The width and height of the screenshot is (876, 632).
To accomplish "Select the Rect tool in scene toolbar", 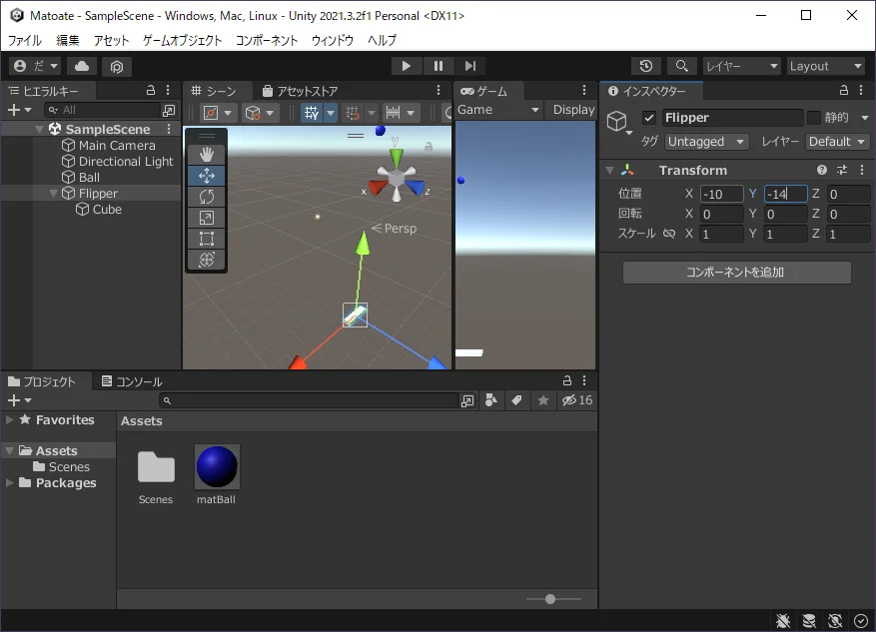I will (x=207, y=239).
